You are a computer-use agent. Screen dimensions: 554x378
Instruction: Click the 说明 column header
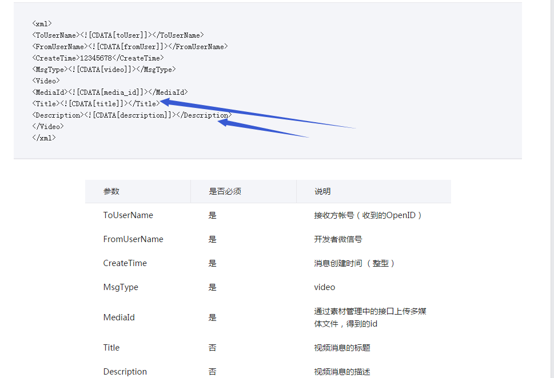click(322, 192)
